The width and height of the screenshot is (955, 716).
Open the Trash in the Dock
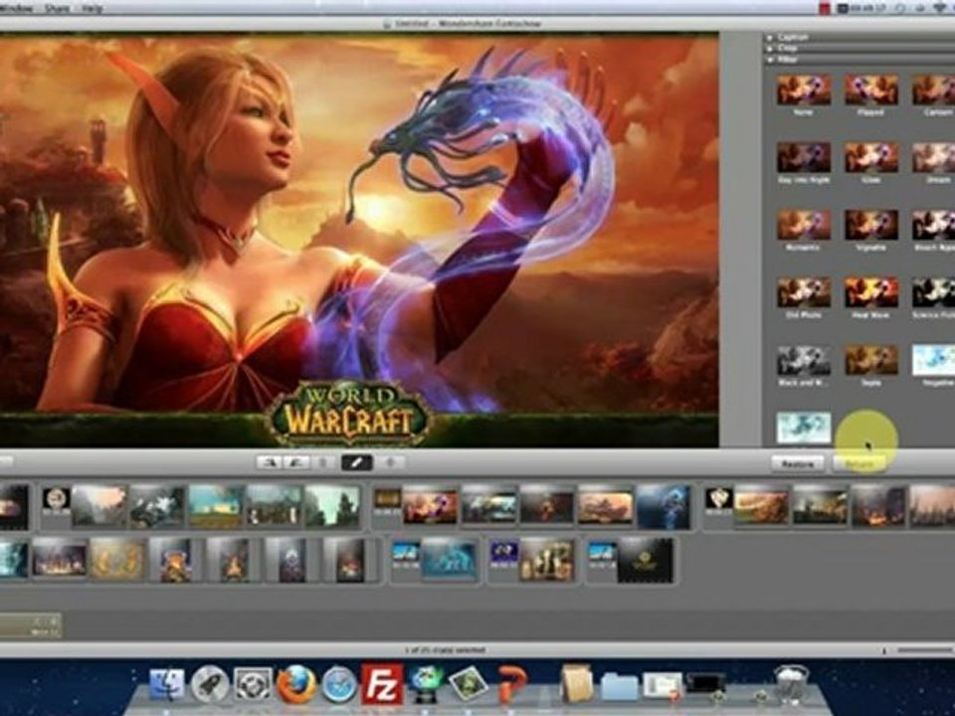(791, 684)
